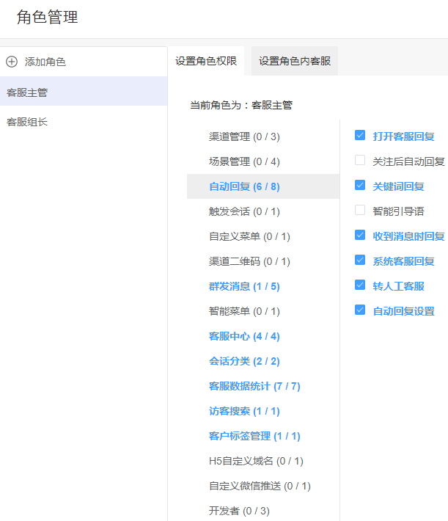Click the 打开客服回复 label text

click(x=403, y=136)
